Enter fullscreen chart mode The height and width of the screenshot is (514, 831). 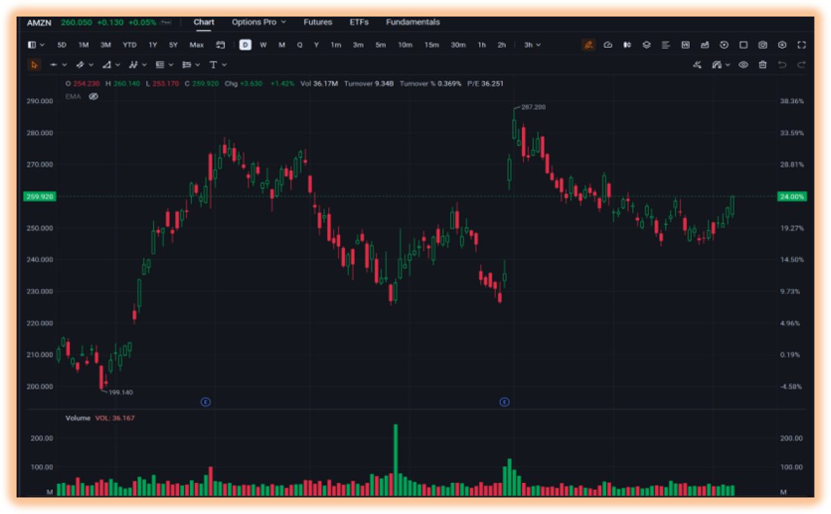click(801, 45)
